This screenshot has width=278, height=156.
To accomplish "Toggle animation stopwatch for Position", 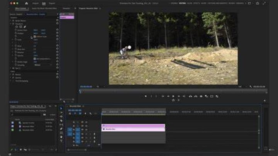I will point(15,33).
